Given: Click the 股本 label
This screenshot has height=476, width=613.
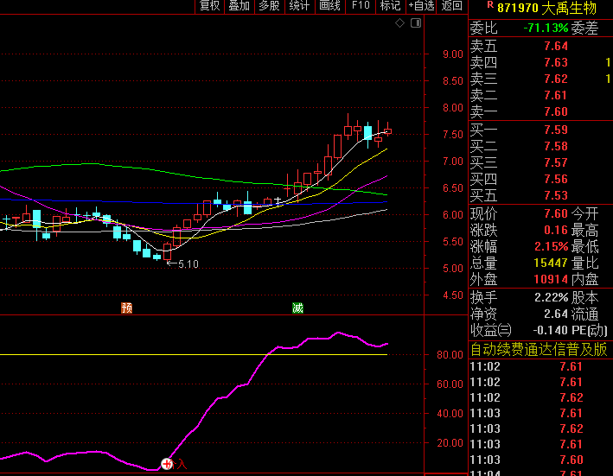Looking at the screenshot, I should pyautogui.click(x=584, y=297).
